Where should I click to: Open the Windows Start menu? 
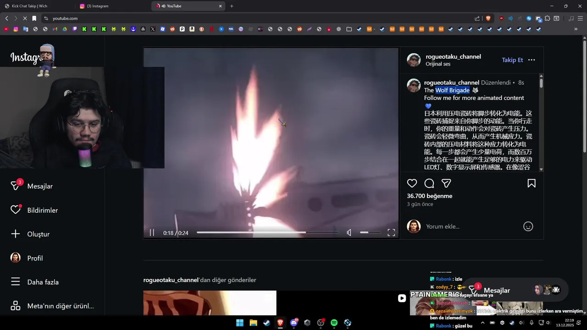tap(240, 323)
